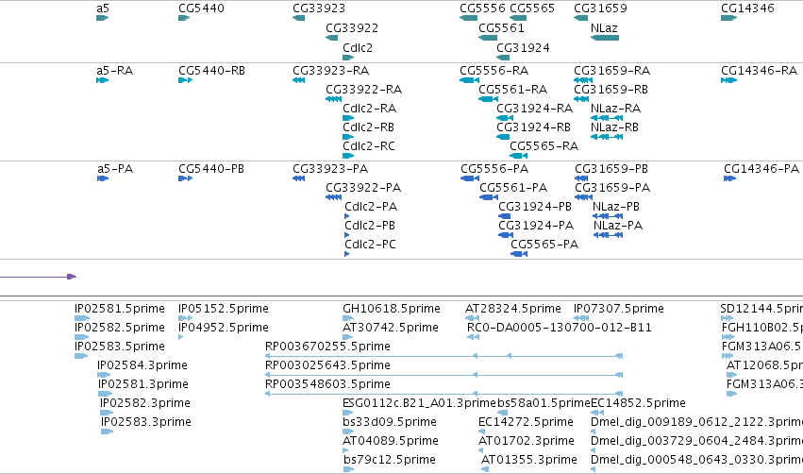Select the Cdlc2 gene label
Viewport: 803px width, 474px height.
point(358,47)
